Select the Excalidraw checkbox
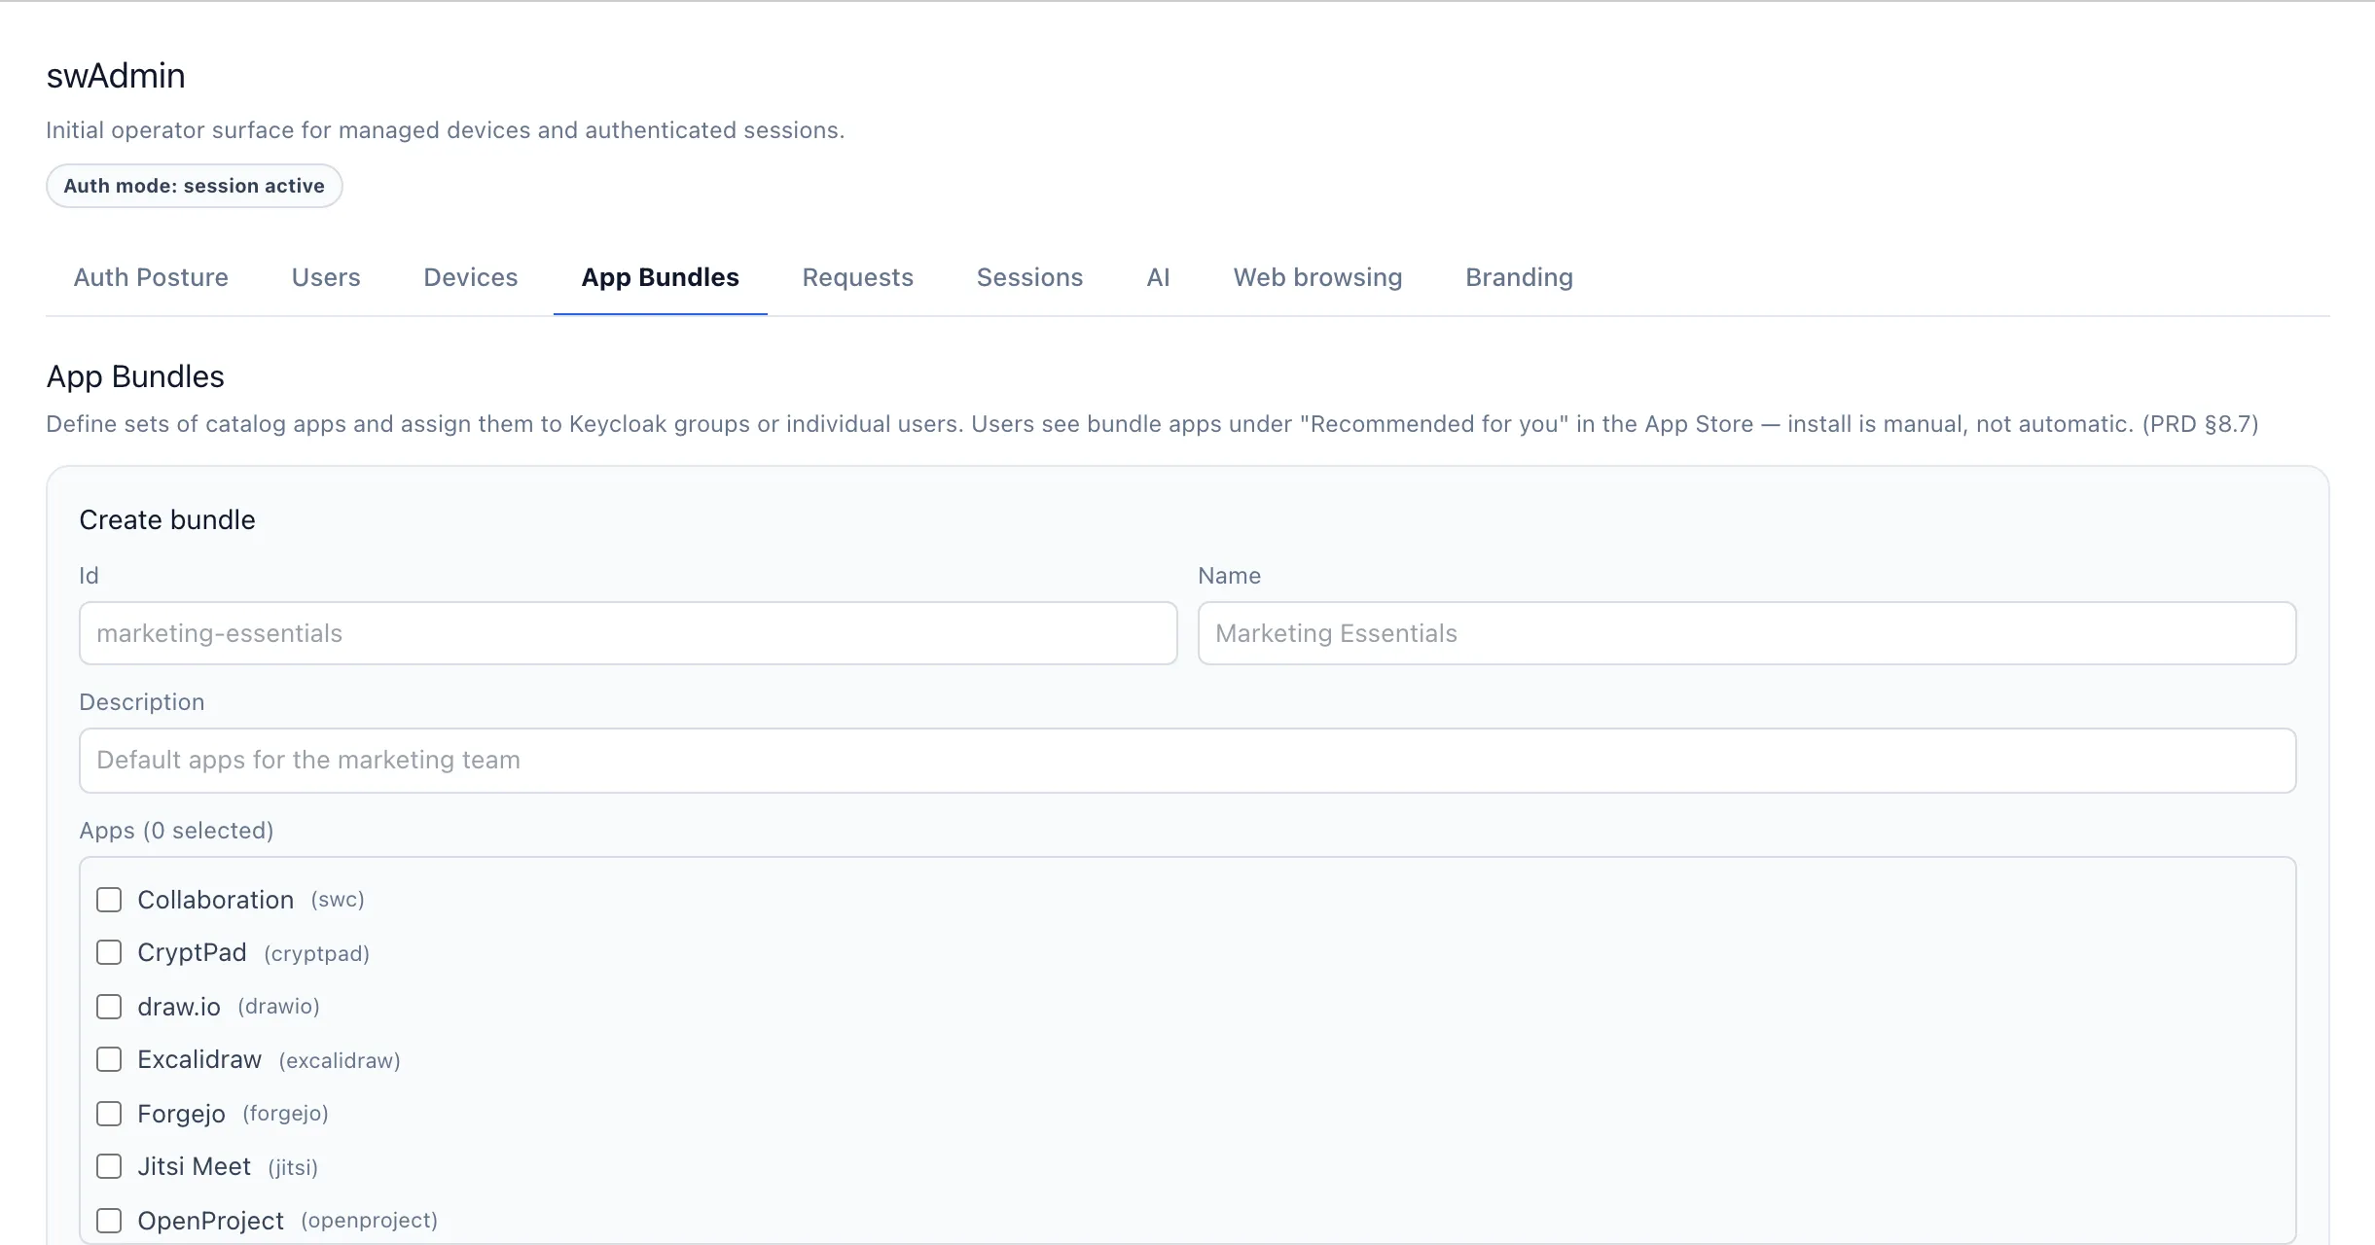This screenshot has height=1245, width=2375. tap(109, 1059)
